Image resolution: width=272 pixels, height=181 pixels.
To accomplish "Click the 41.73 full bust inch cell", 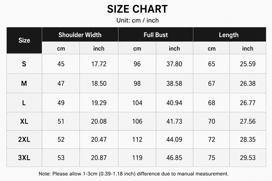I will (x=174, y=121).
